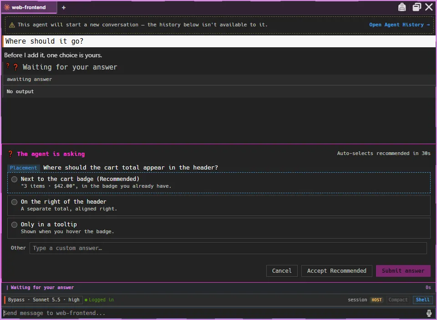Click 'The agent is asking' heading

(51, 154)
